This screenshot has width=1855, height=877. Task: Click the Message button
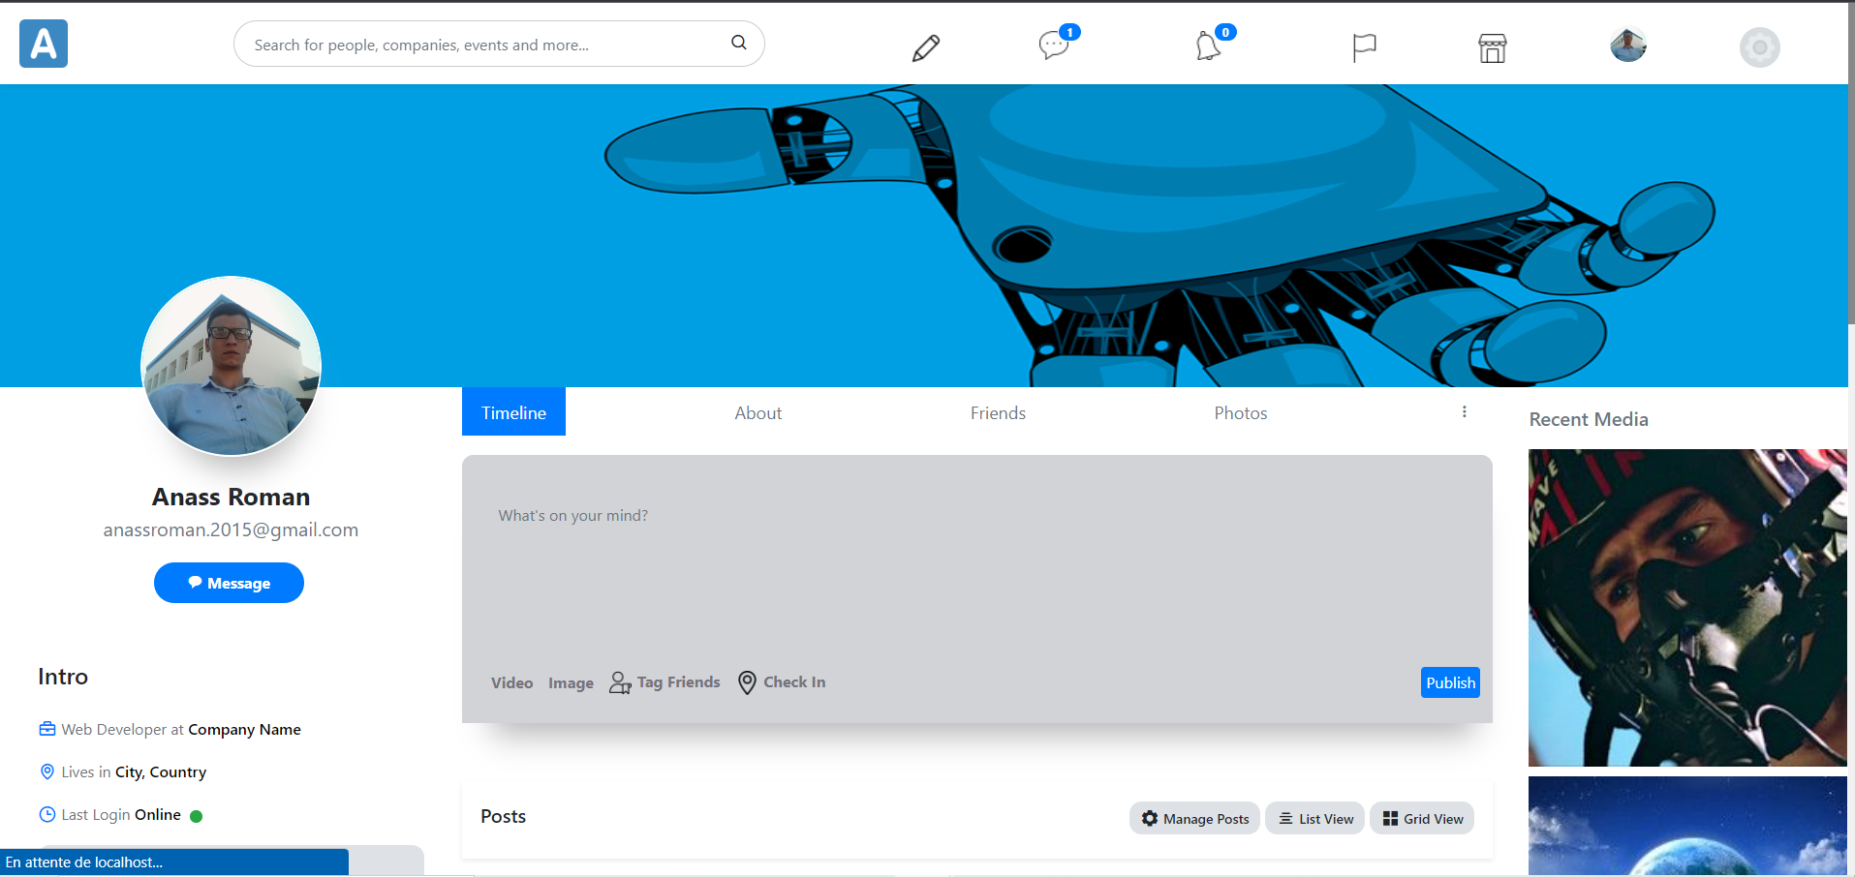(229, 583)
